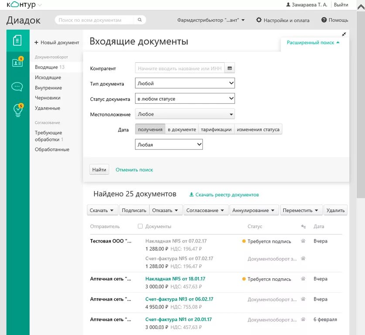
Task: Click location icon in Счет-фактура №3 row
Action: tap(303, 299)
